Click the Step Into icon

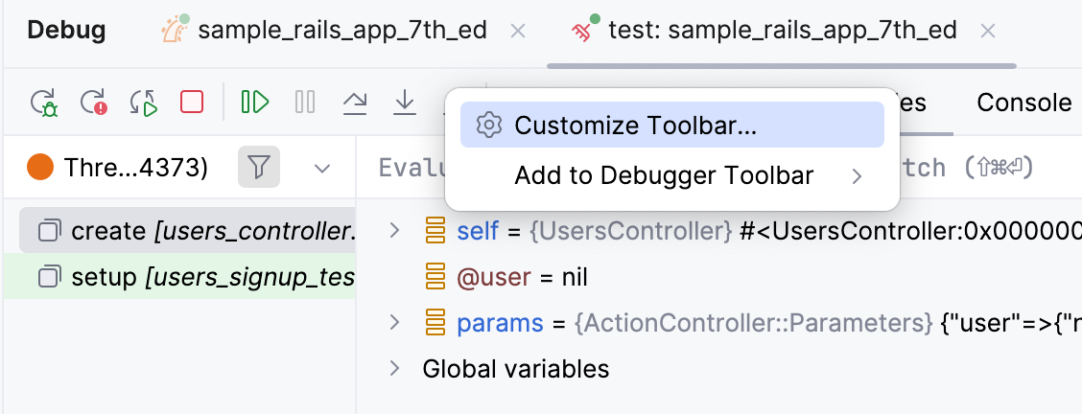click(405, 102)
